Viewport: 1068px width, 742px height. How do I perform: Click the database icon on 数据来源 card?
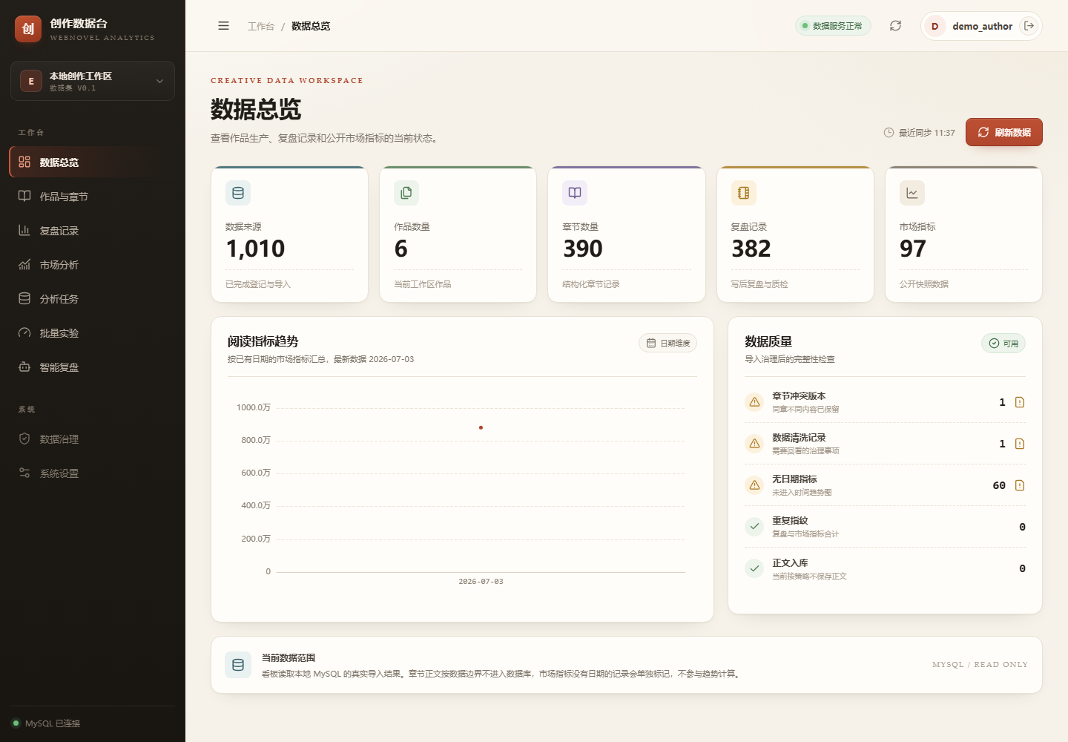[x=238, y=193]
